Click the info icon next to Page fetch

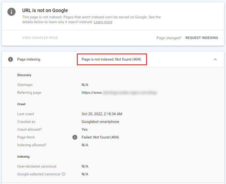[74, 137]
